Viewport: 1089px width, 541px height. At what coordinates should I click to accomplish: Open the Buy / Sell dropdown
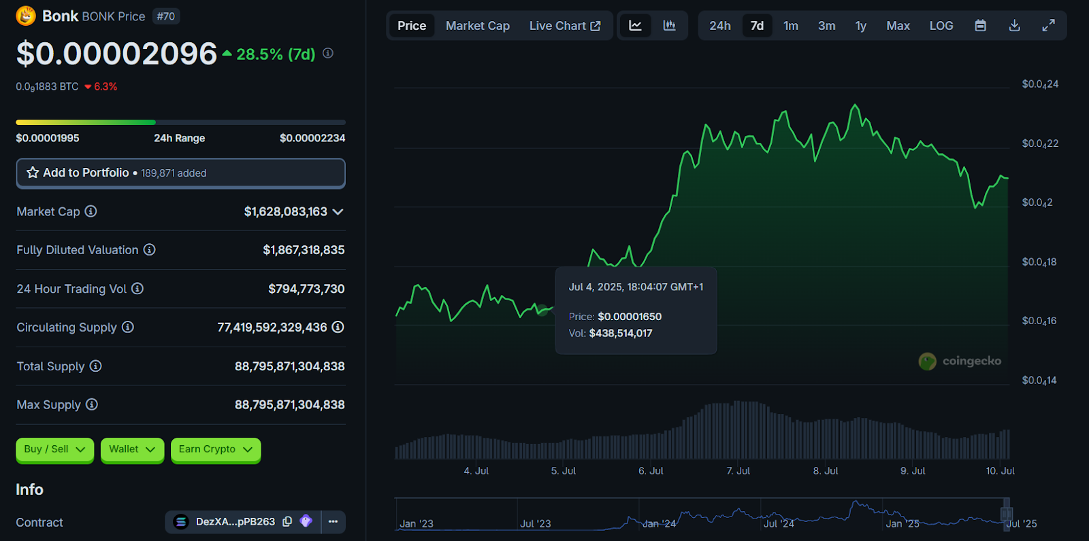tap(54, 449)
